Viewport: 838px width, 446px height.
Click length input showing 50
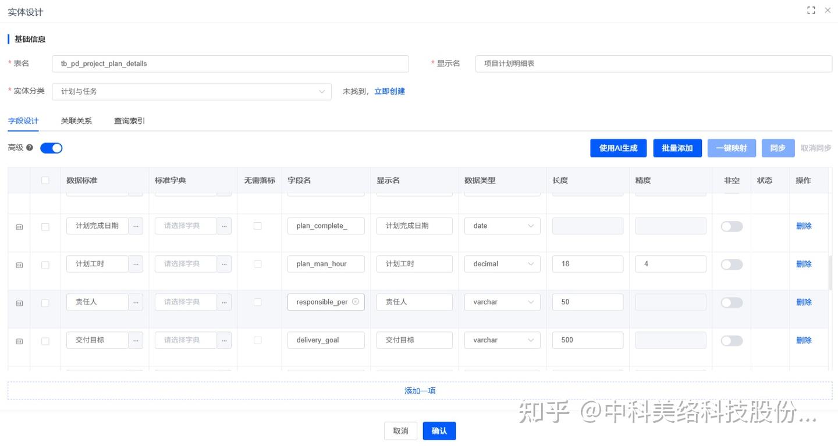pyautogui.click(x=588, y=302)
